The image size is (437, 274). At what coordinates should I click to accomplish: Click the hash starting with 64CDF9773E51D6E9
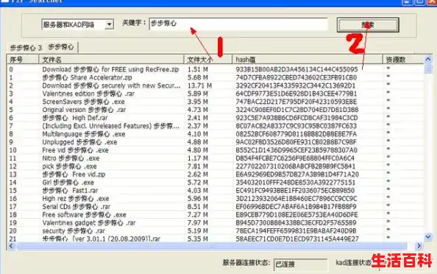click(296, 94)
